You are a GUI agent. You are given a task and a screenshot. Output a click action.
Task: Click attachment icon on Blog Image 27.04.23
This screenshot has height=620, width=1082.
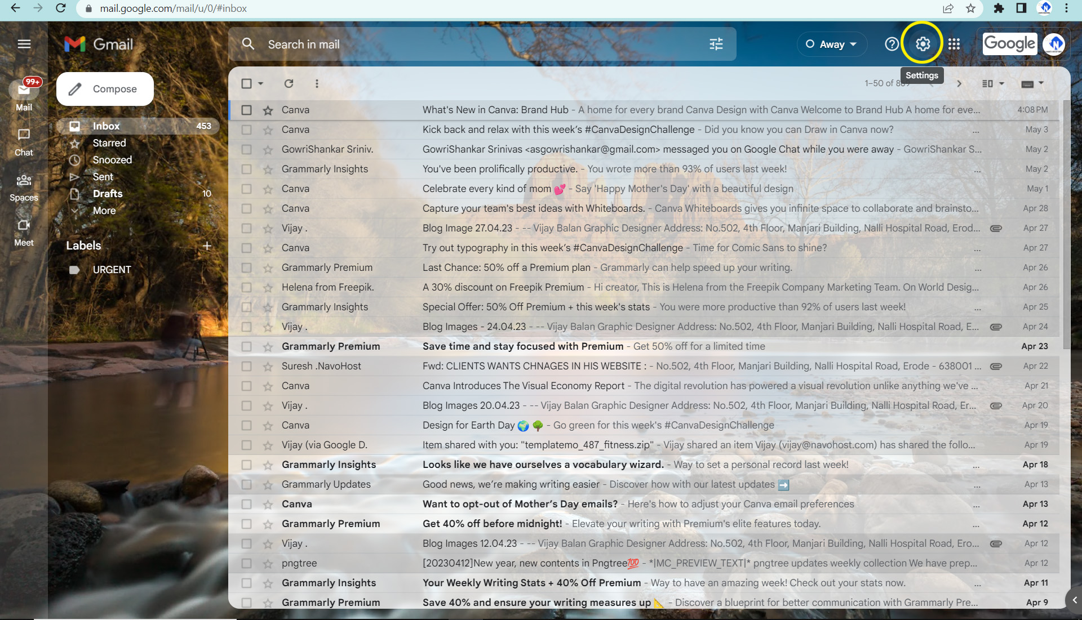pyautogui.click(x=996, y=228)
